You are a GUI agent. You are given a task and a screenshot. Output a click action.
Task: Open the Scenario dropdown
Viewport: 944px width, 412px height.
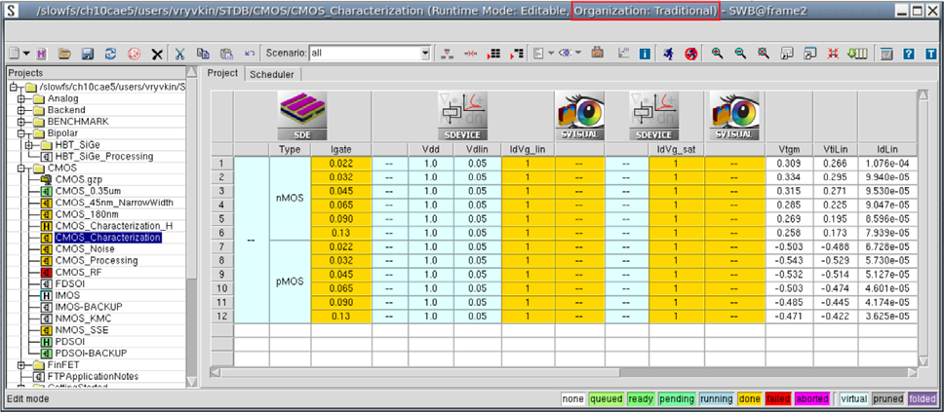coord(425,53)
